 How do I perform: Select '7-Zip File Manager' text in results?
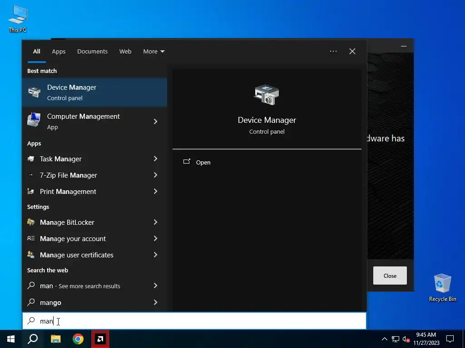[69, 175]
